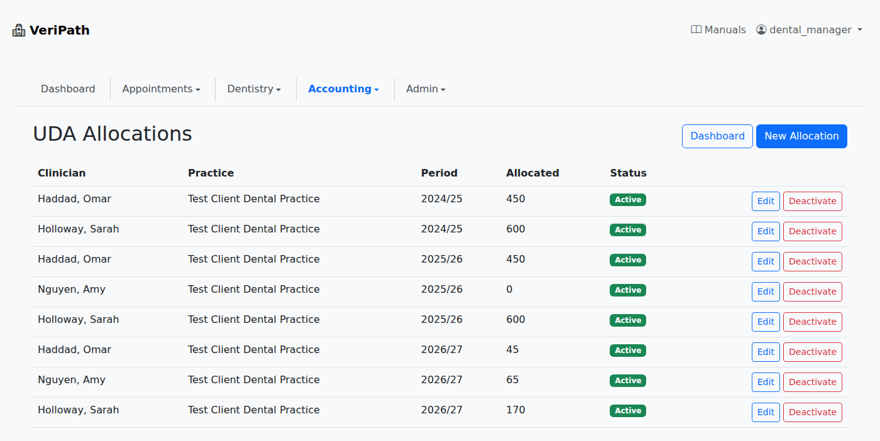Deactivate Holloway, Sarah 2025/26 allocation
The width and height of the screenshot is (880, 441).
point(813,322)
